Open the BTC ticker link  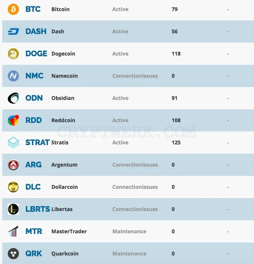click(x=33, y=9)
